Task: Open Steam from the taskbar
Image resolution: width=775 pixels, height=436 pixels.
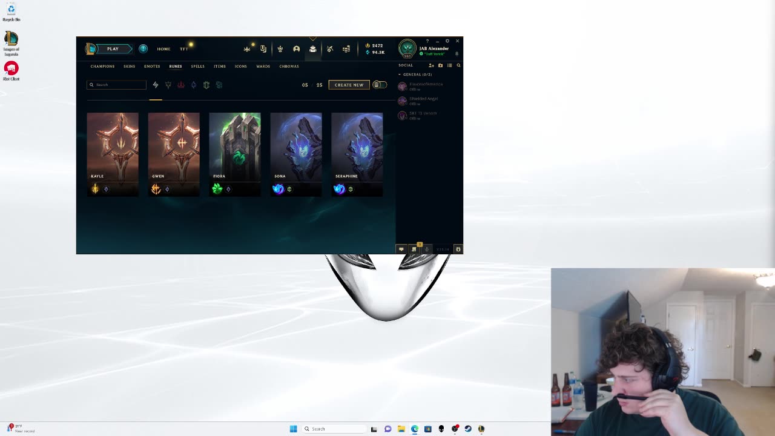Action: click(x=468, y=429)
